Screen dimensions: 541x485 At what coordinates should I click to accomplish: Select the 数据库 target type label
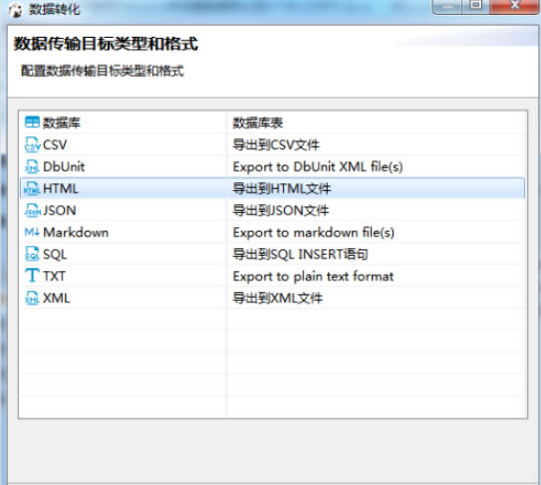[62, 122]
